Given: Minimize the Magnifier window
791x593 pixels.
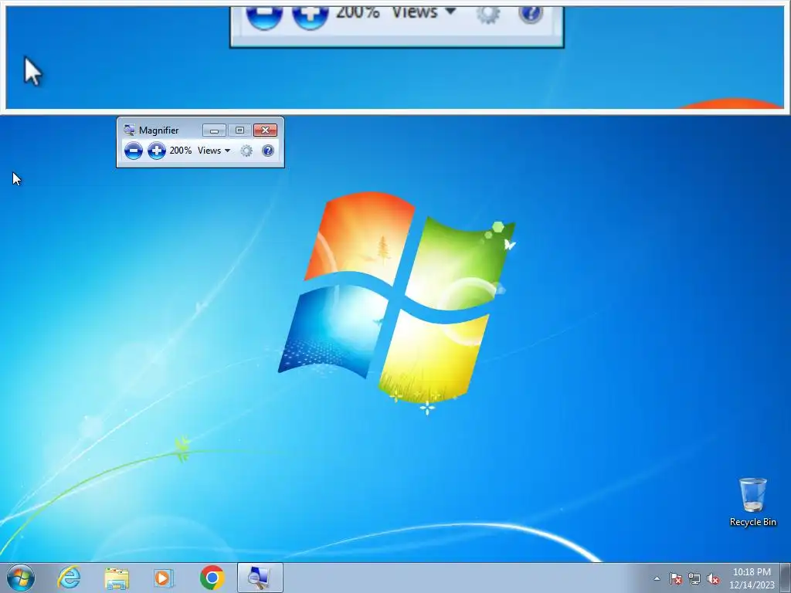Looking at the screenshot, I should [214, 130].
